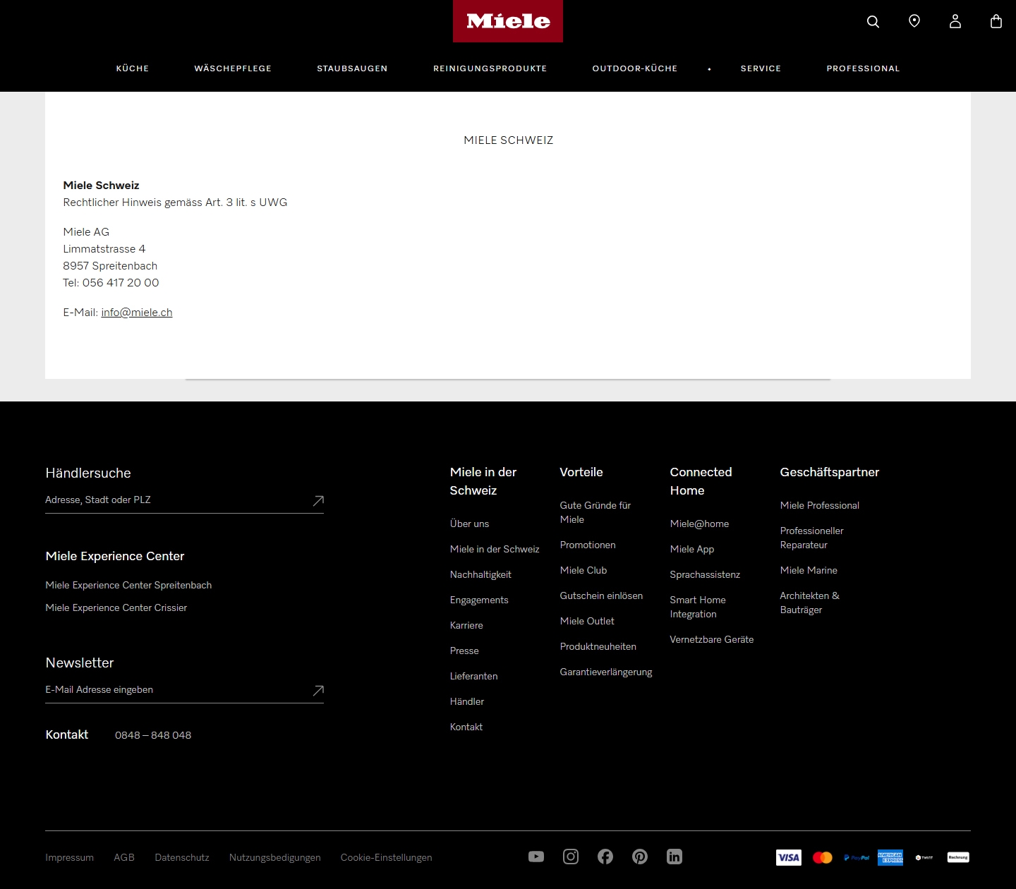1016x889 pixels.
Task: Click the Facebook icon in the footer
Action: point(605,857)
